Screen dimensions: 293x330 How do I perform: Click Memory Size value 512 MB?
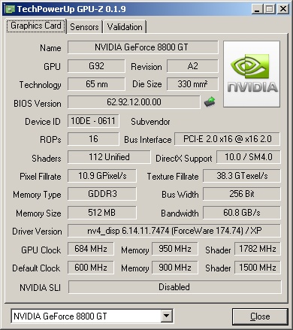(x=102, y=213)
